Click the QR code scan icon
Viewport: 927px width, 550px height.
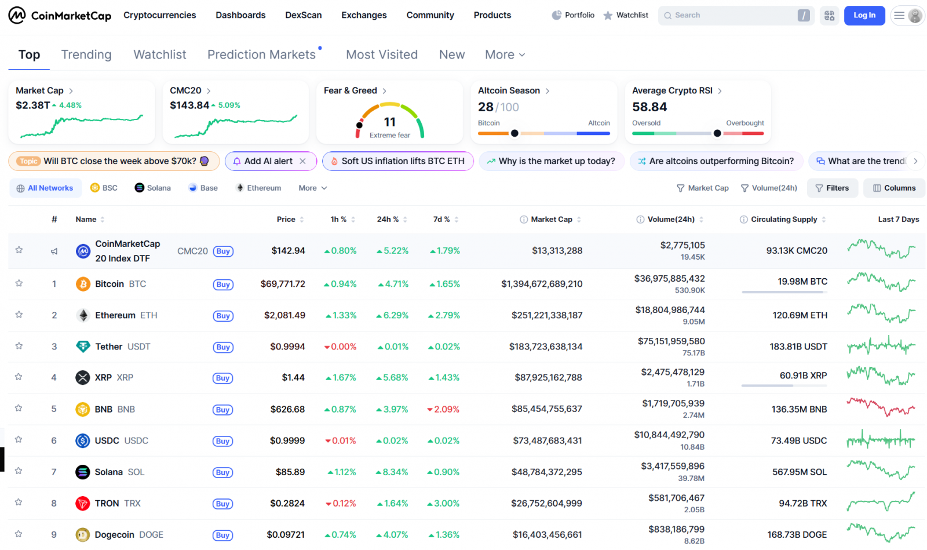829,15
